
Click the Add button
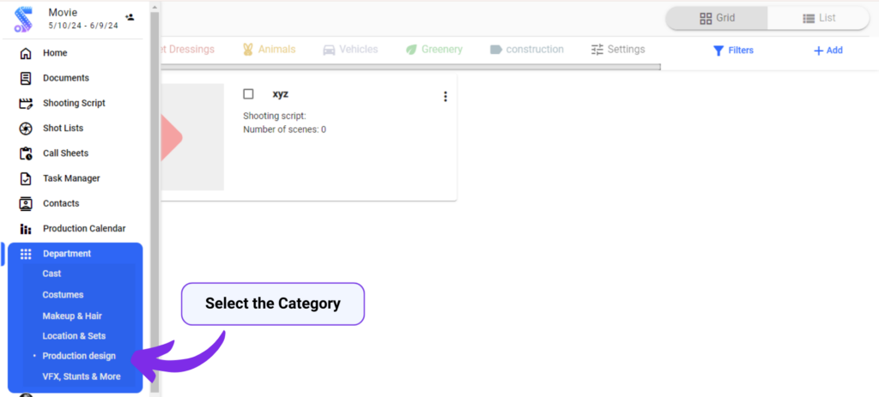click(x=828, y=51)
